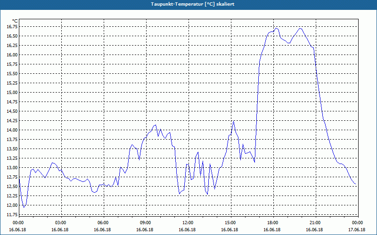Select the 13,50 y-axis label
This screenshot has width=377, height=235.
tap(12, 149)
